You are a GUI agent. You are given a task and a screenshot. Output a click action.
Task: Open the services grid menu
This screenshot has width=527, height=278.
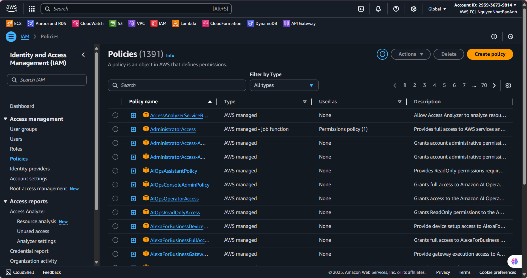(x=32, y=9)
